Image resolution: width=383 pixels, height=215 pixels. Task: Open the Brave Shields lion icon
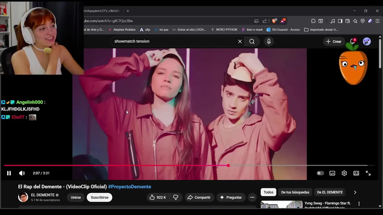[x=274, y=21]
